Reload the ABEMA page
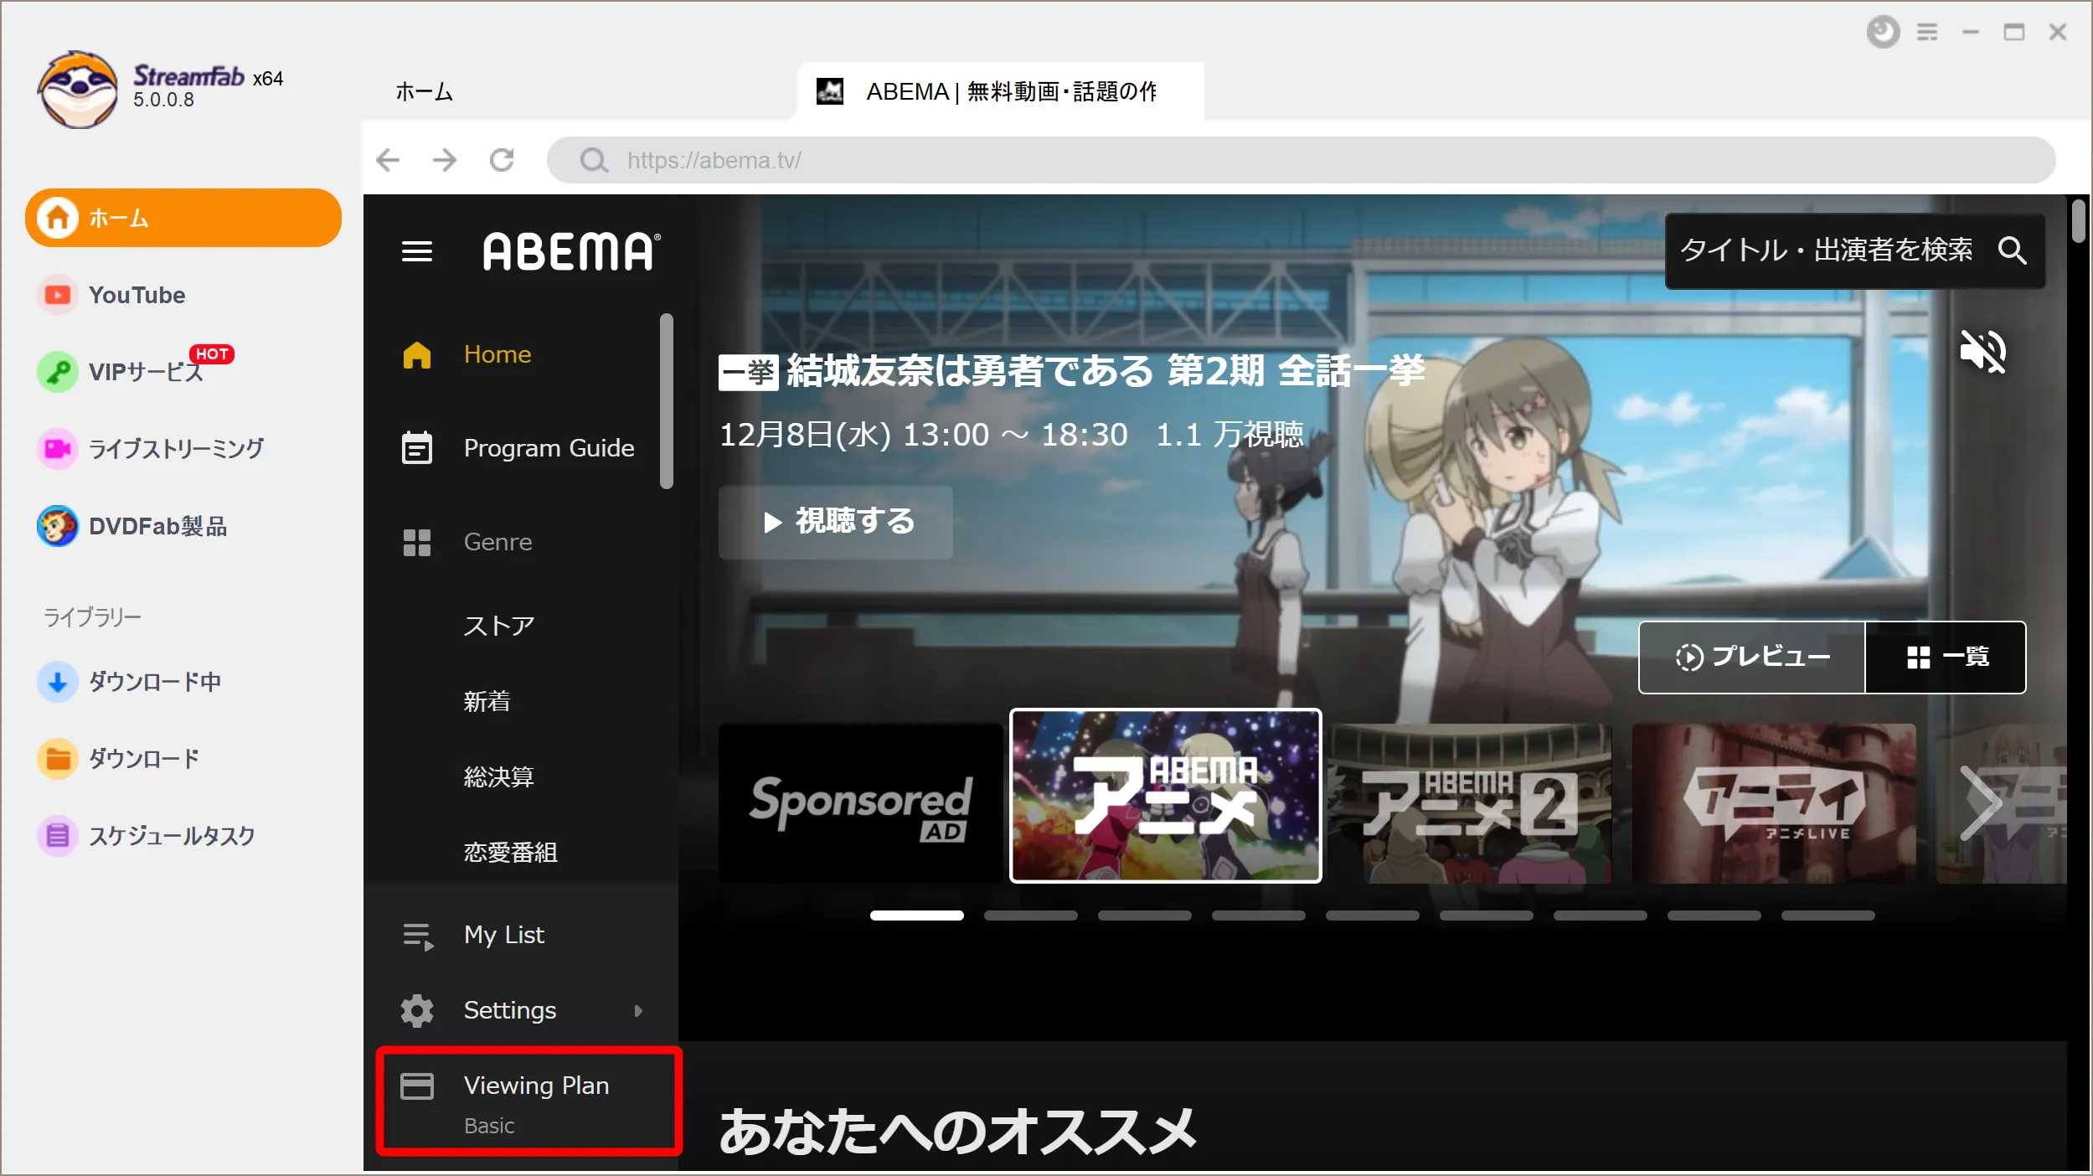Viewport: 2093px width, 1176px height. click(502, 160)
